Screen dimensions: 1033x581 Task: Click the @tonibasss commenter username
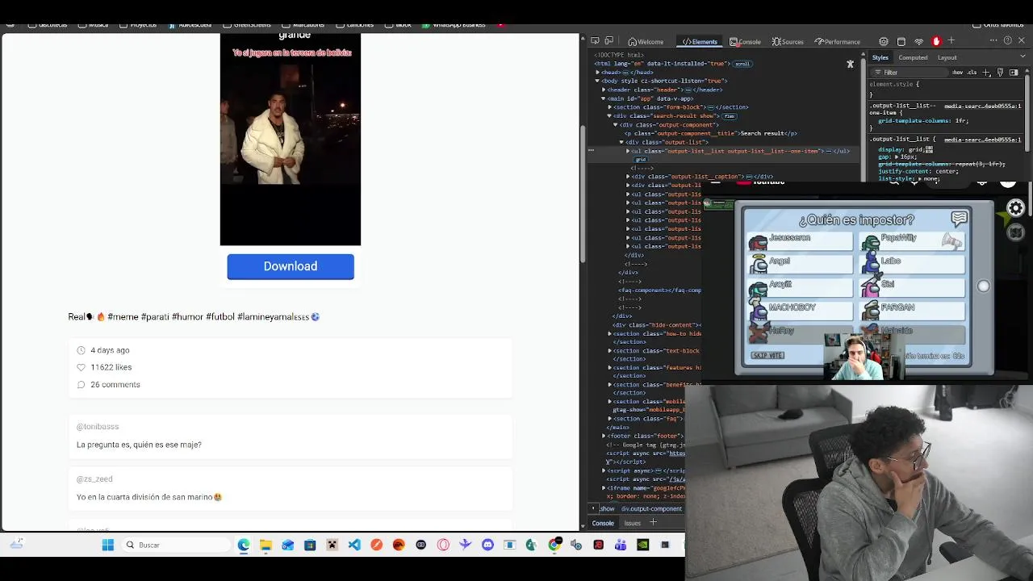click(x=98, y=427)
